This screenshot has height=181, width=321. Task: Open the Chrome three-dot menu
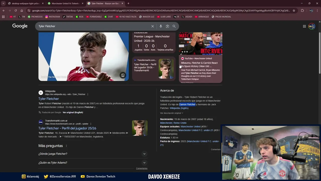(317, 11)
